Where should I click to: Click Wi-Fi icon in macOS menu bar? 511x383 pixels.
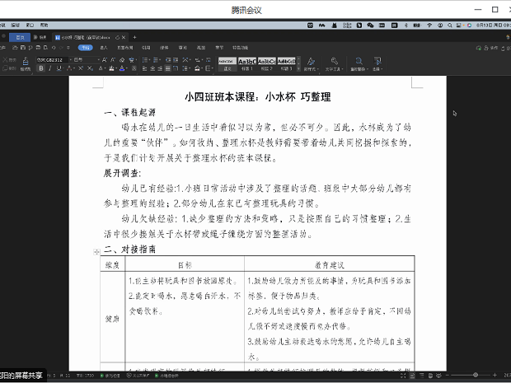click(429, 25)
